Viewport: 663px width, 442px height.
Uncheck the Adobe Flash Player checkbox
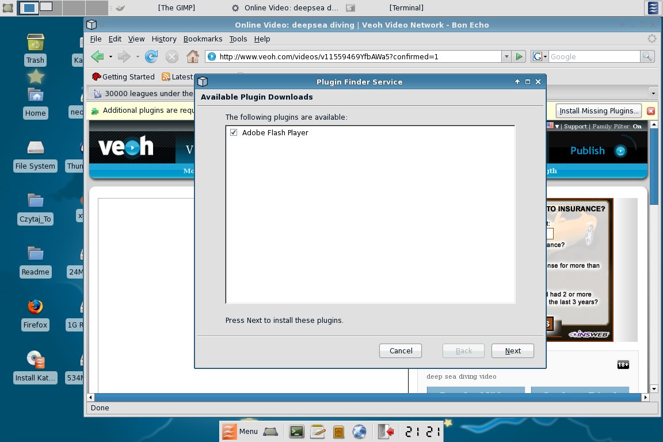(234, 132)
